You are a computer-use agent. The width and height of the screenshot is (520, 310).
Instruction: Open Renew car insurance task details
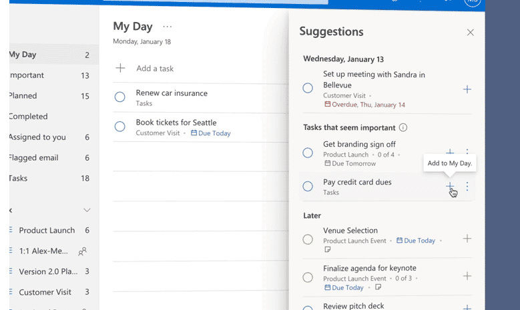pyautogui.click(x=201, y=98)
